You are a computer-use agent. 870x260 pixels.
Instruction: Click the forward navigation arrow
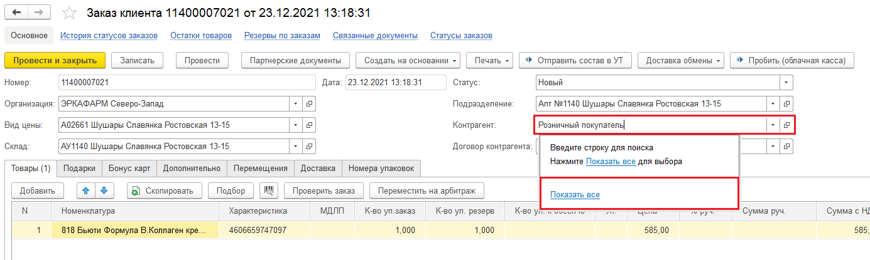click(40, 13)
